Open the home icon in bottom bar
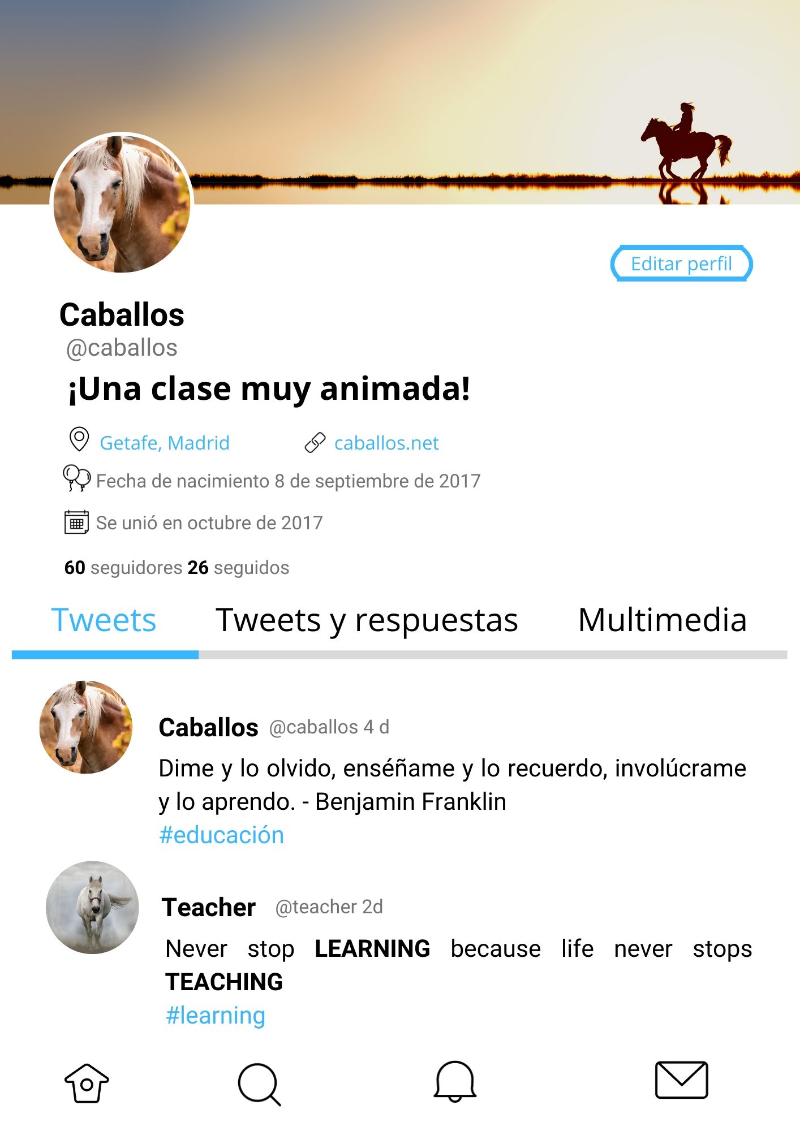This screenshot has height=1131, width=800. [x=87, y=1083]
